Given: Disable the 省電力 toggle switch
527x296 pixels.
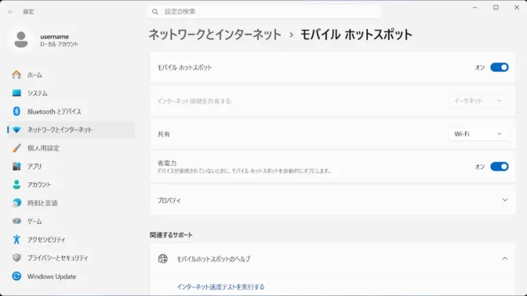Looking at the screenshot, I should point(499,167).
